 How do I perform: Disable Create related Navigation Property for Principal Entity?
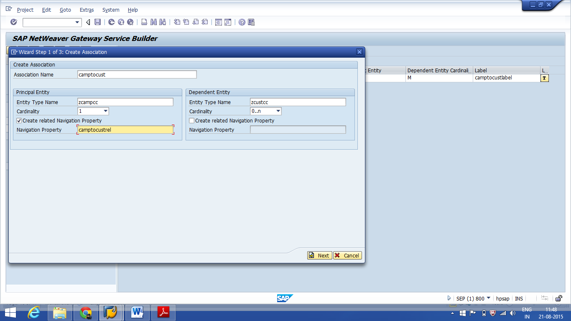click(x=18, y=120)
